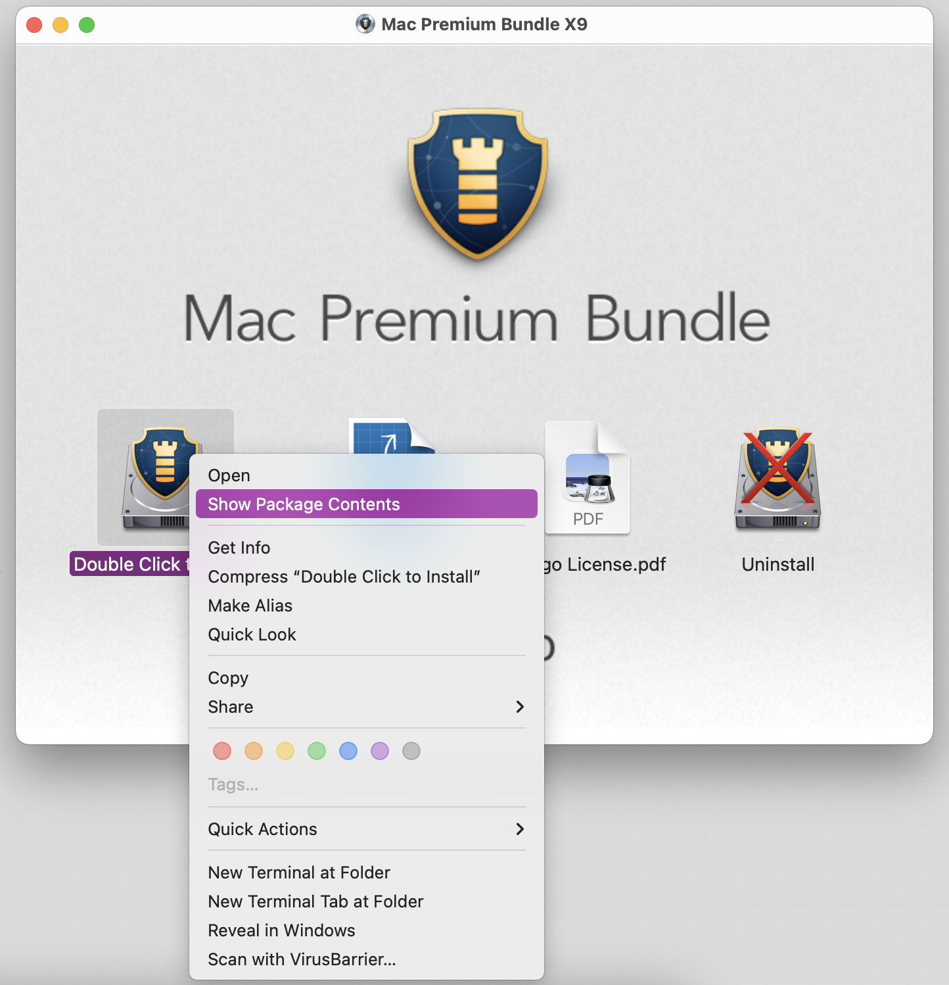The height and width of the screenshot is (985, 949).
Task: Open the License.pdf document icon
Action: 588,478
